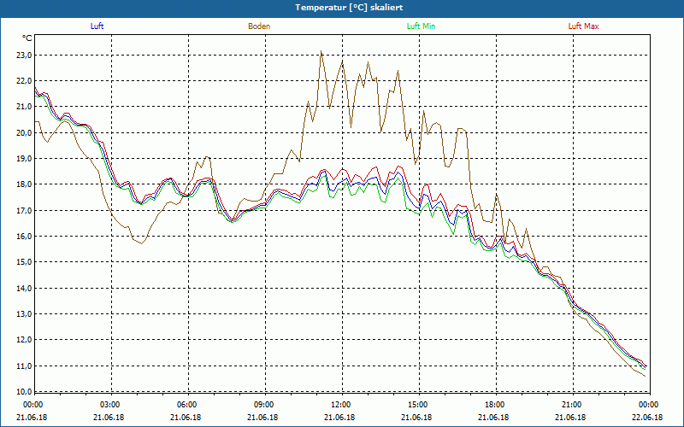
Task: Click the 03:00 time label
Action: pos(110,405)
